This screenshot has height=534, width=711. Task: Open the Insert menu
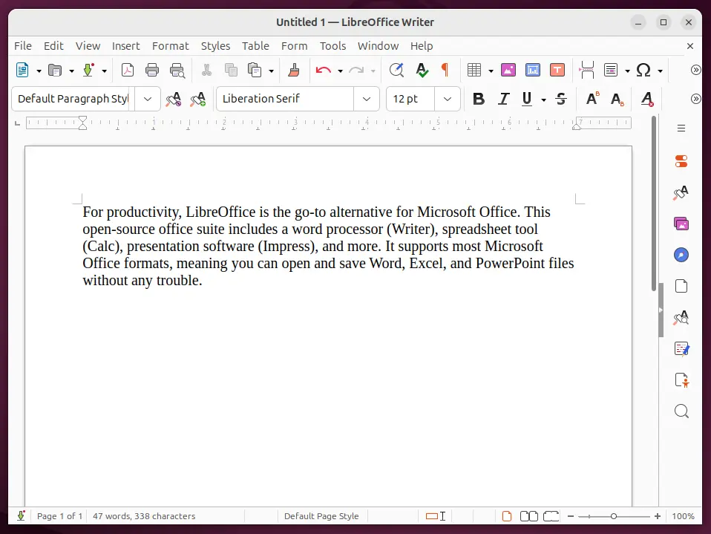point(125,46)
